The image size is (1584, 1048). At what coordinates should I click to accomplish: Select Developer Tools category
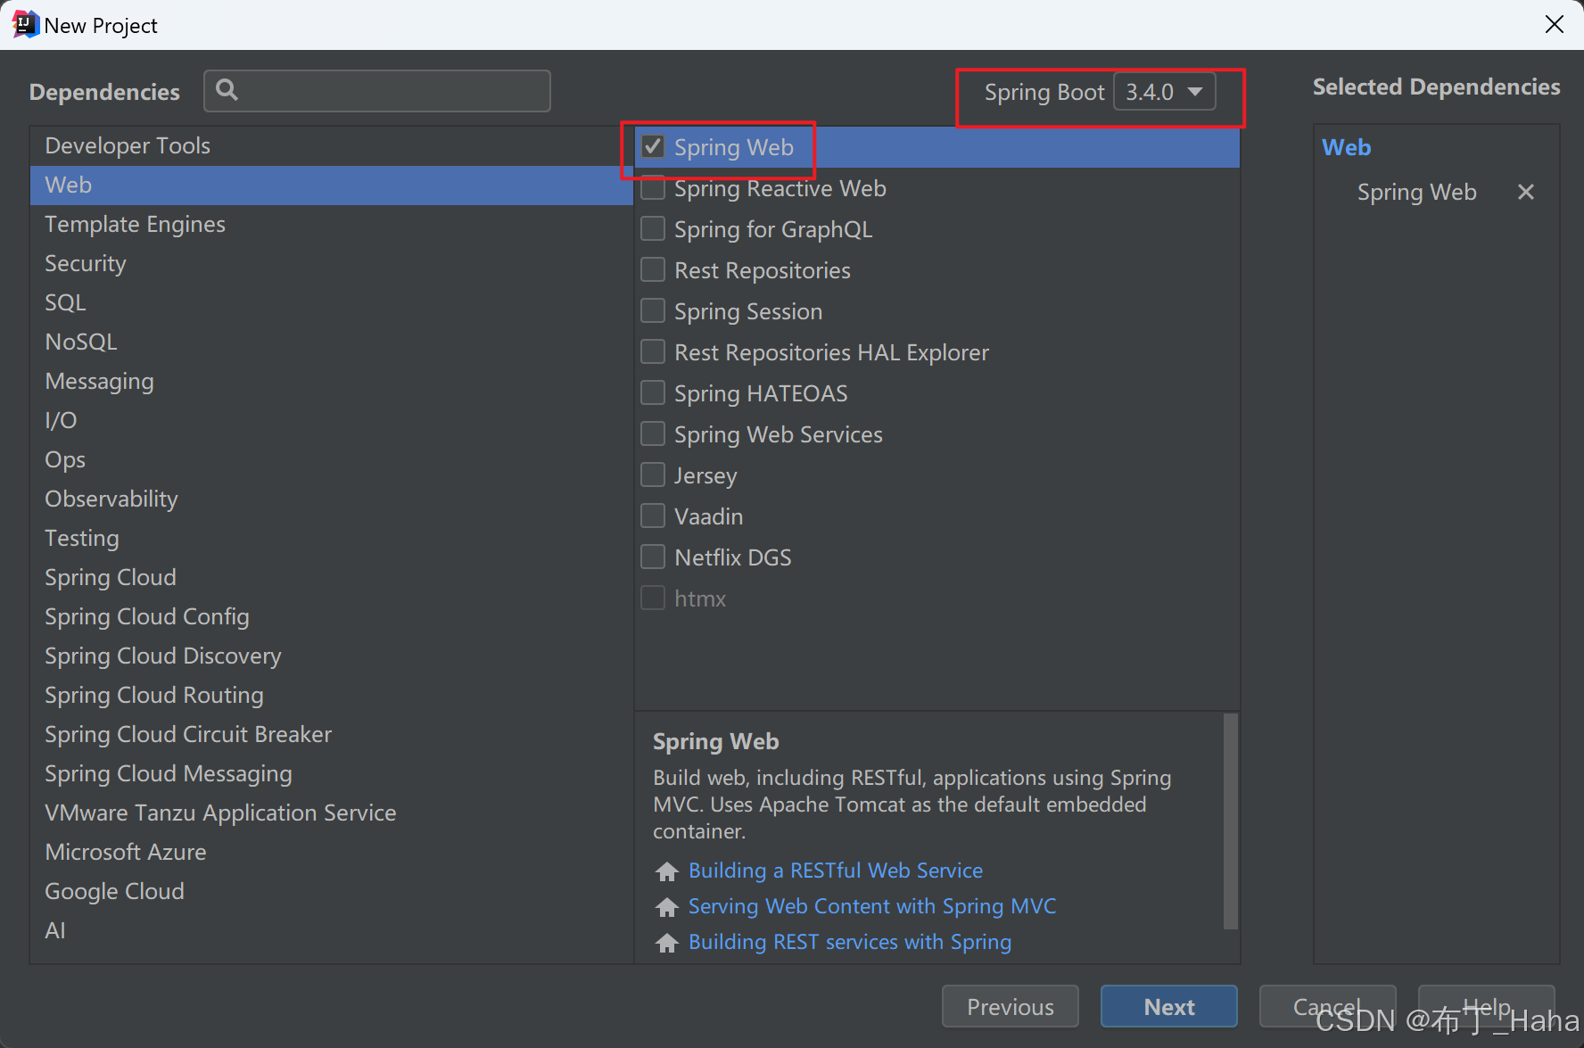[331, 145]
